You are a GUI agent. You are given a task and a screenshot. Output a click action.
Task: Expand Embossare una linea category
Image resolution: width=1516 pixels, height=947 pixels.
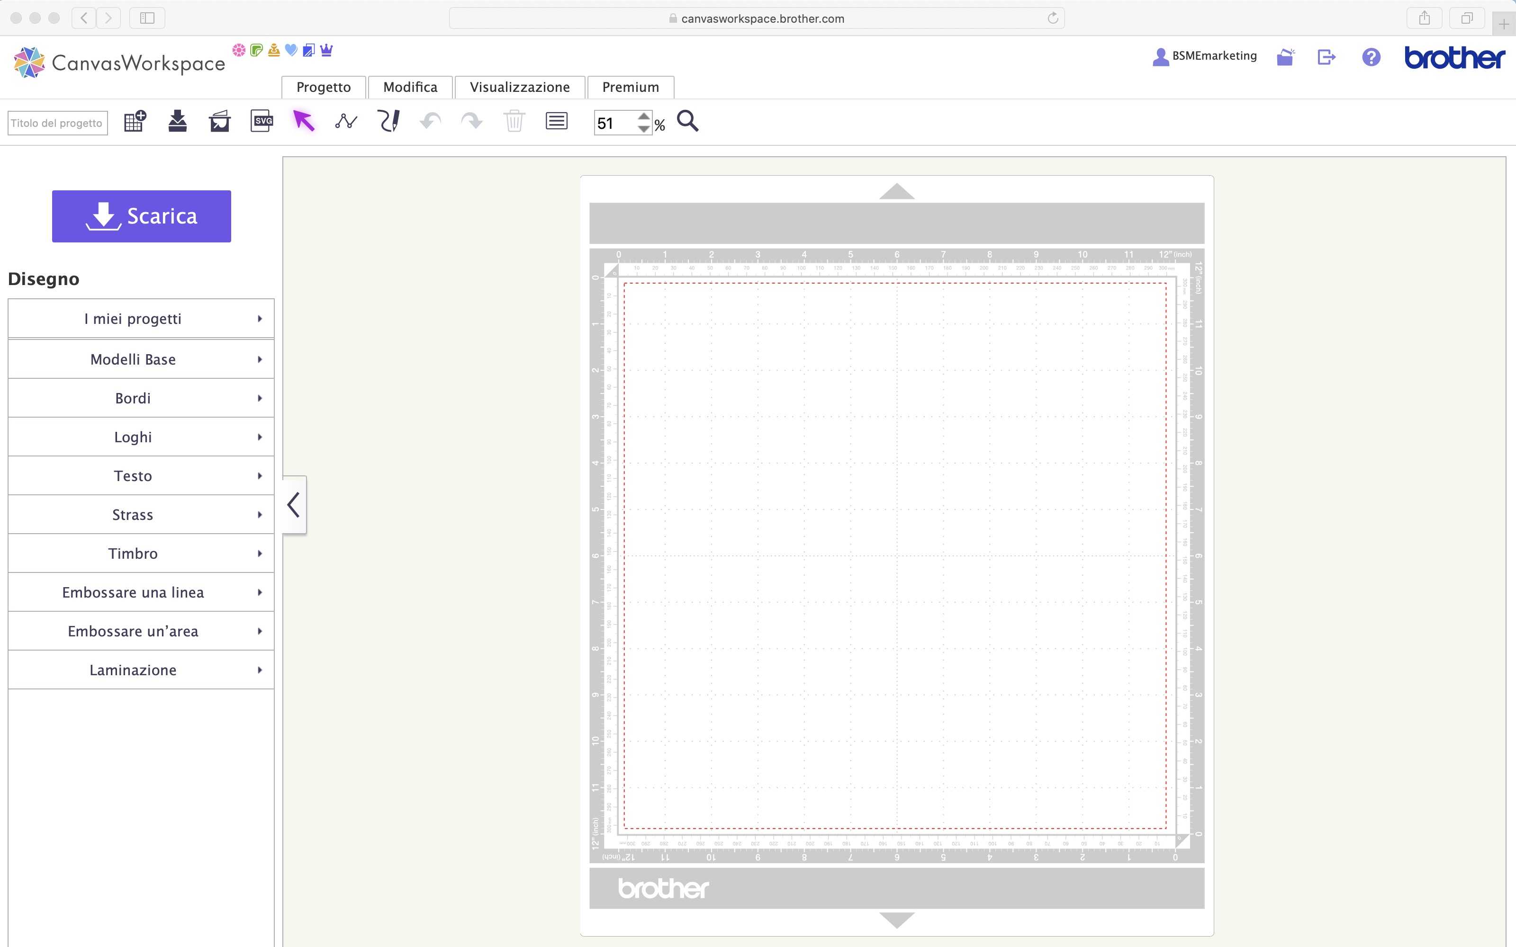(x=141, y=592)
